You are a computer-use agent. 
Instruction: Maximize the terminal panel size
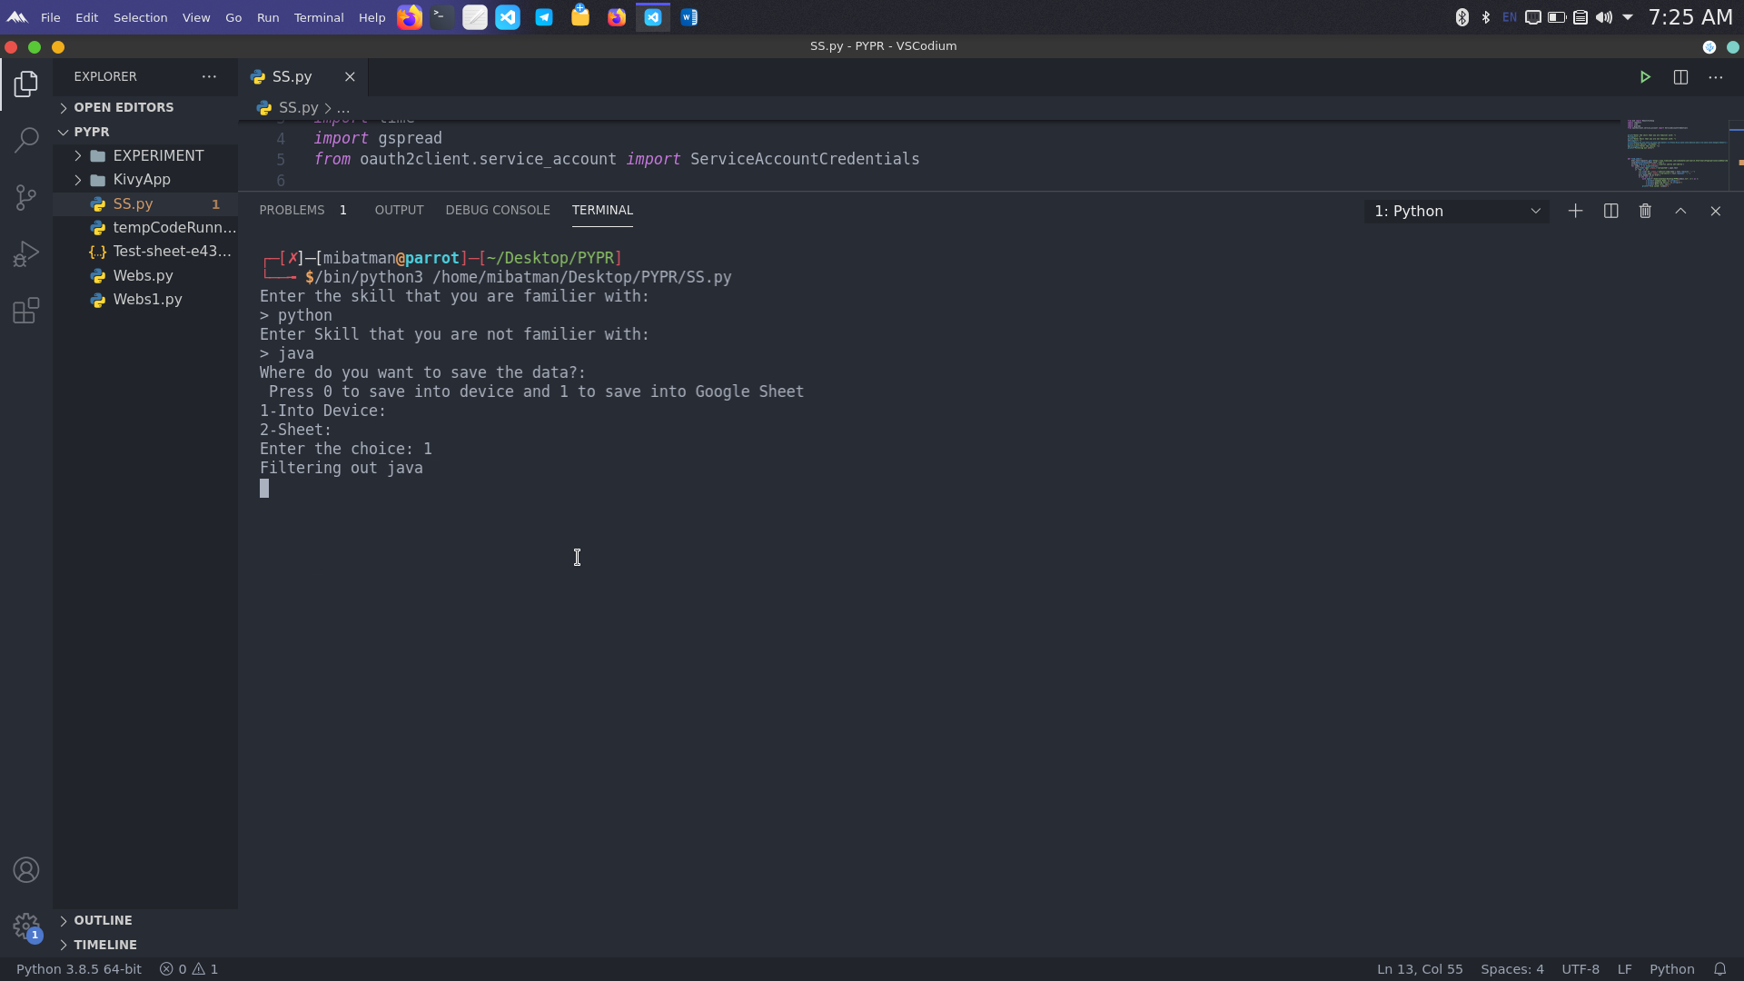pos(1680,211)
